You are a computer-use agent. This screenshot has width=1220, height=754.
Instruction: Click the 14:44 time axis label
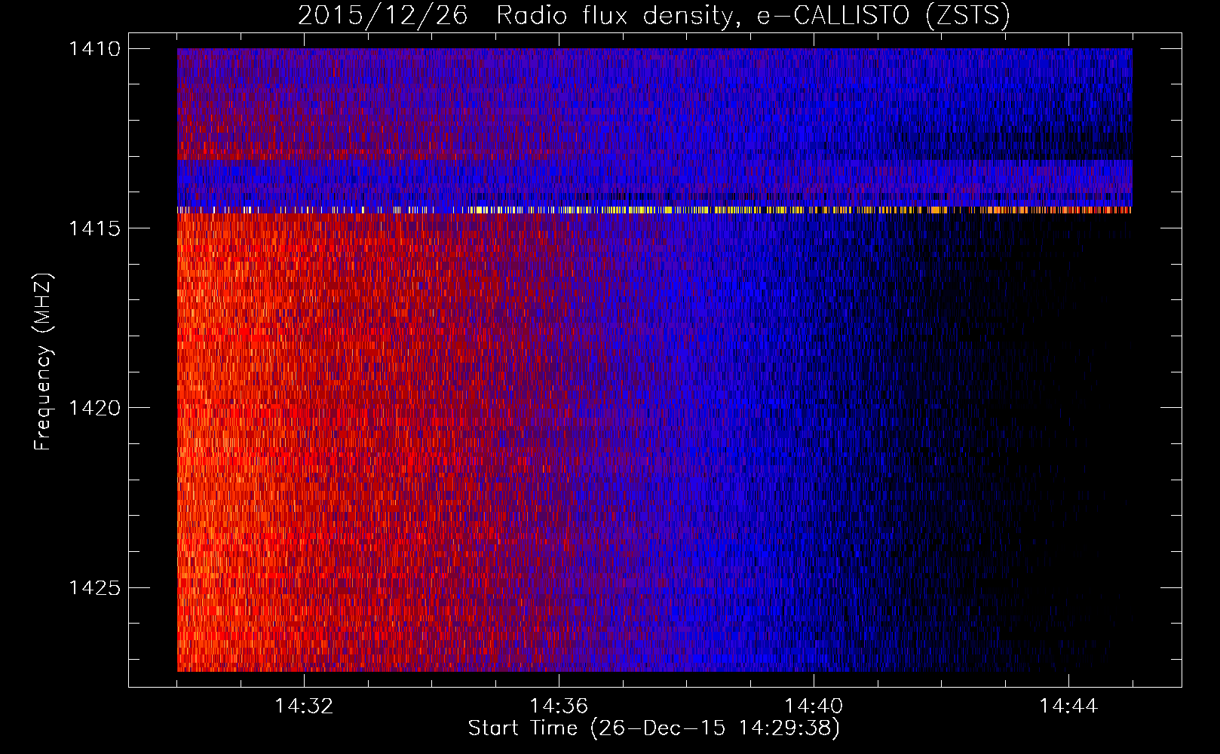coord(1068,706)
